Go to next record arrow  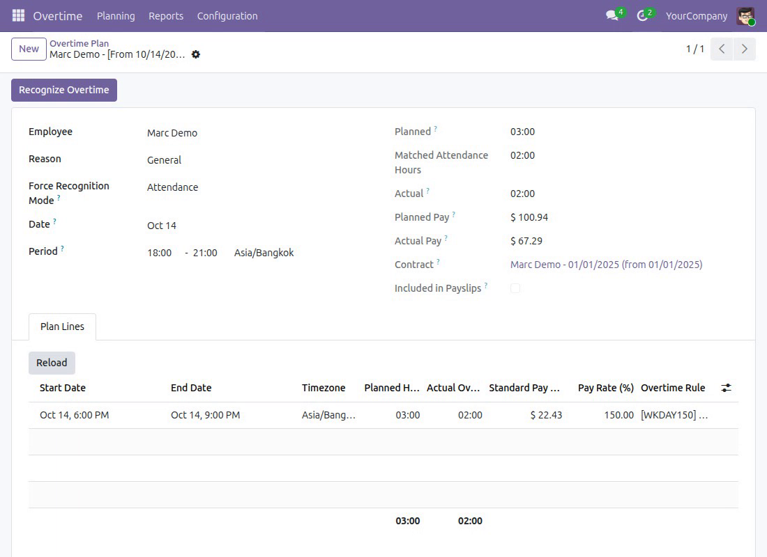pos(744,49)
